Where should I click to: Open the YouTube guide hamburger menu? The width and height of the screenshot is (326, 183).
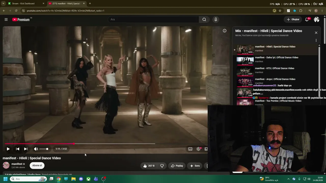point(6,20)
